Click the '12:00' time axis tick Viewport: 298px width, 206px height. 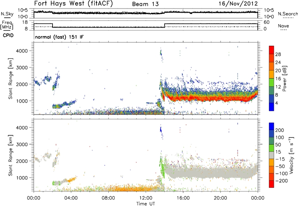coord(146,198)
